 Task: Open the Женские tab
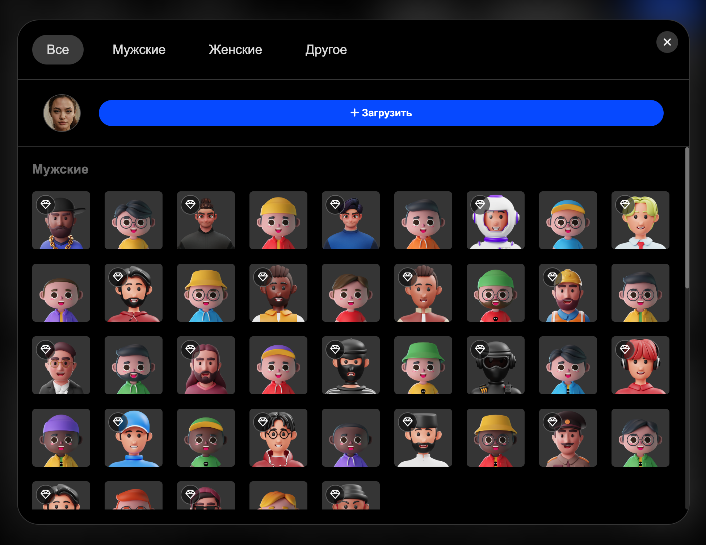[235, 50]
